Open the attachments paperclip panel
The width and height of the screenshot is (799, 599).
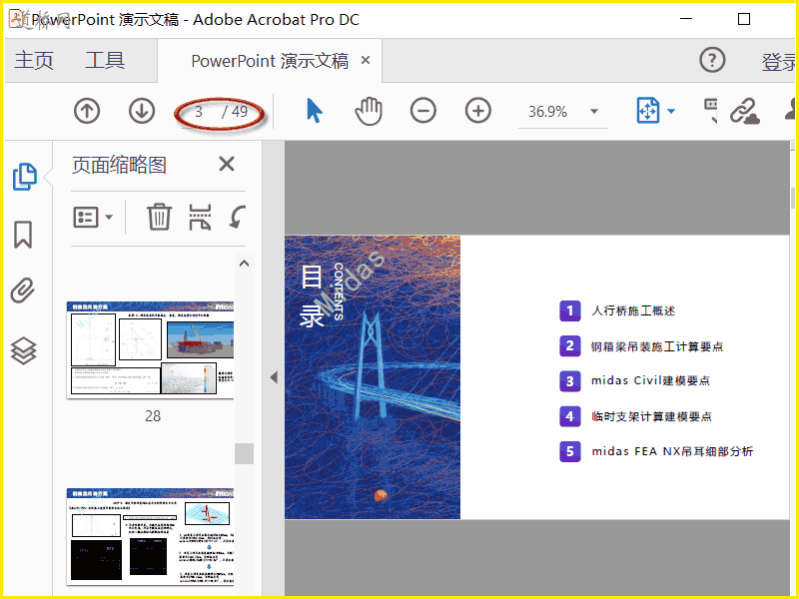[x=23, y=291]
